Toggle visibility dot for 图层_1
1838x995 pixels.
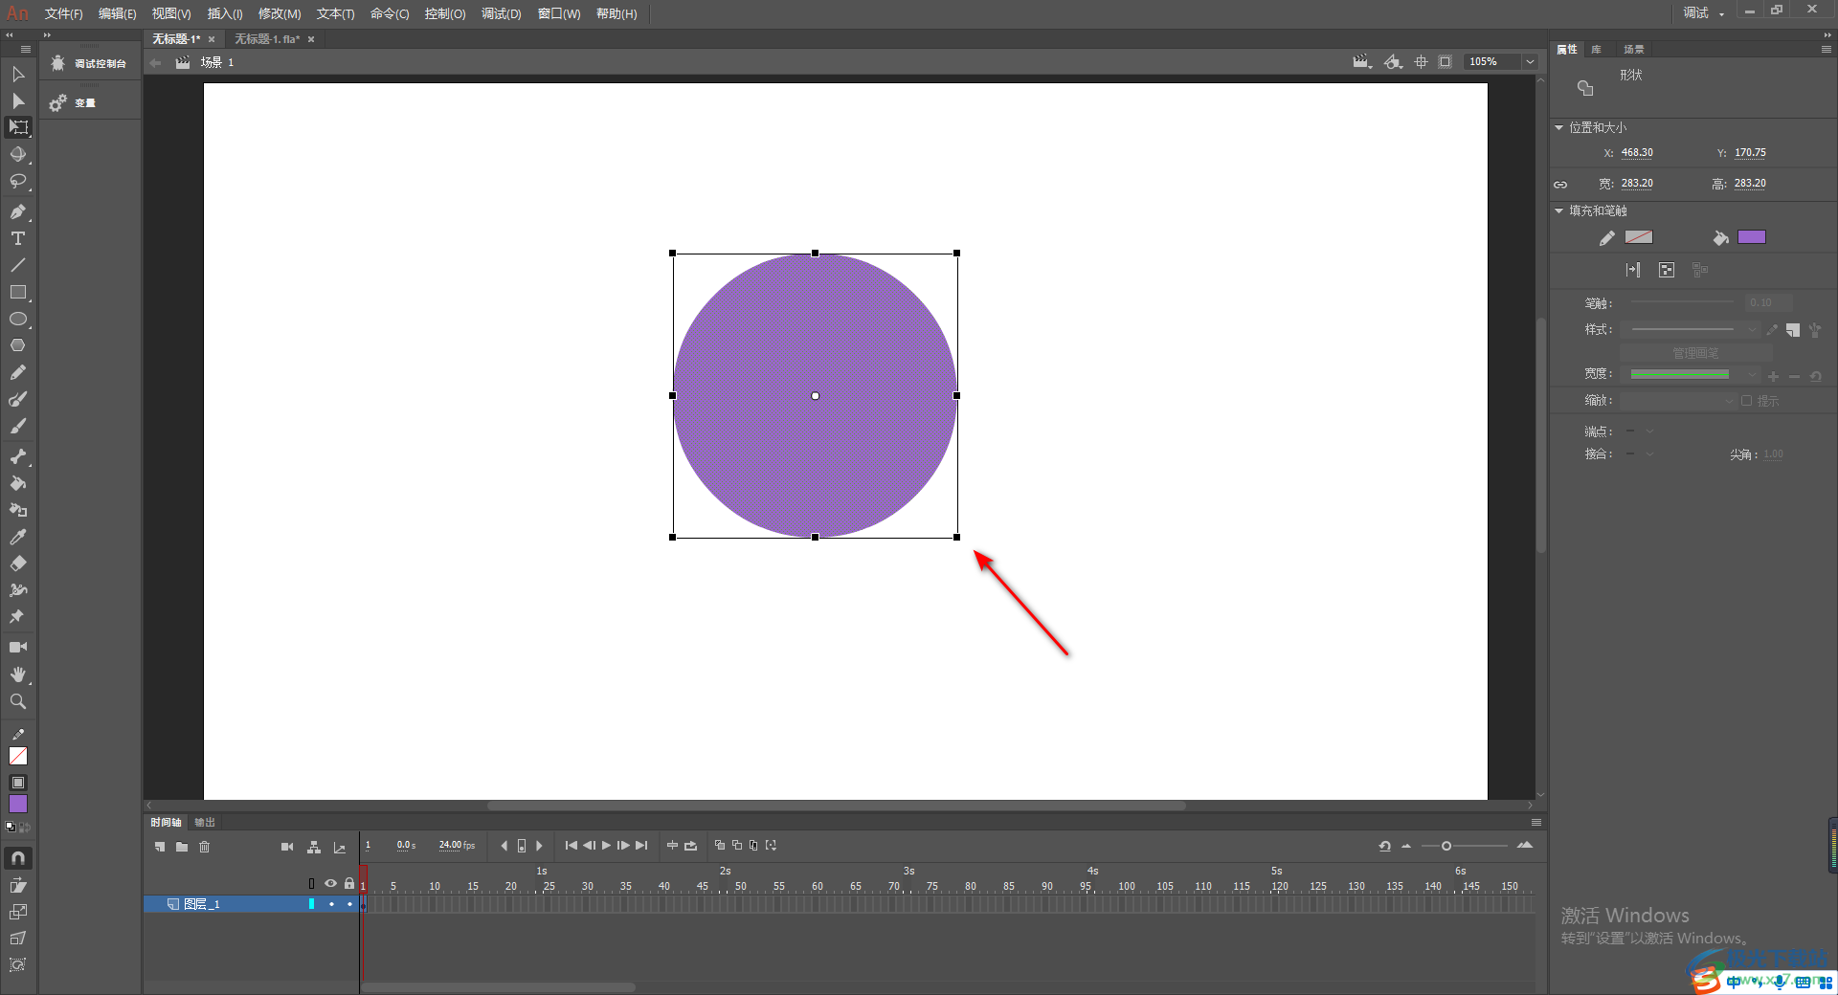(x=331, y=904)
